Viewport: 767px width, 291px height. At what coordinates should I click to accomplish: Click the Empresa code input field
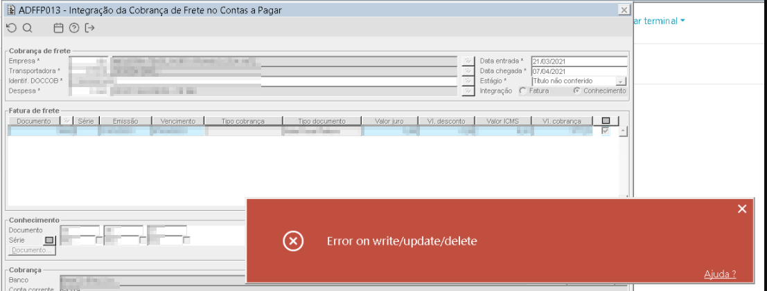(x=89, y=61)
